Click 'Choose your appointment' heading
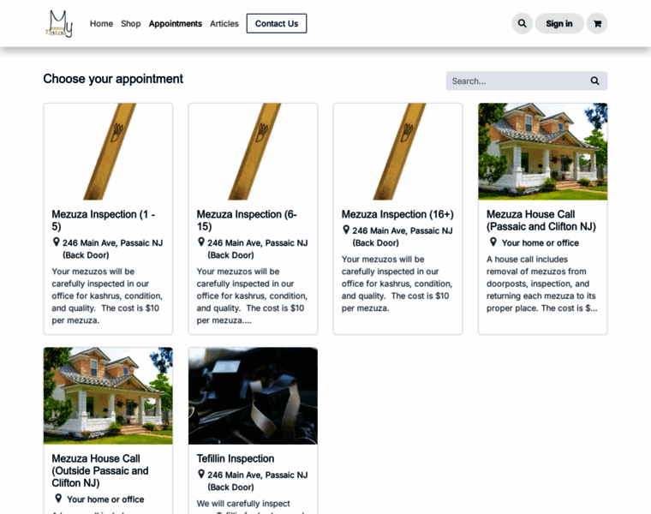 (113, 79)
